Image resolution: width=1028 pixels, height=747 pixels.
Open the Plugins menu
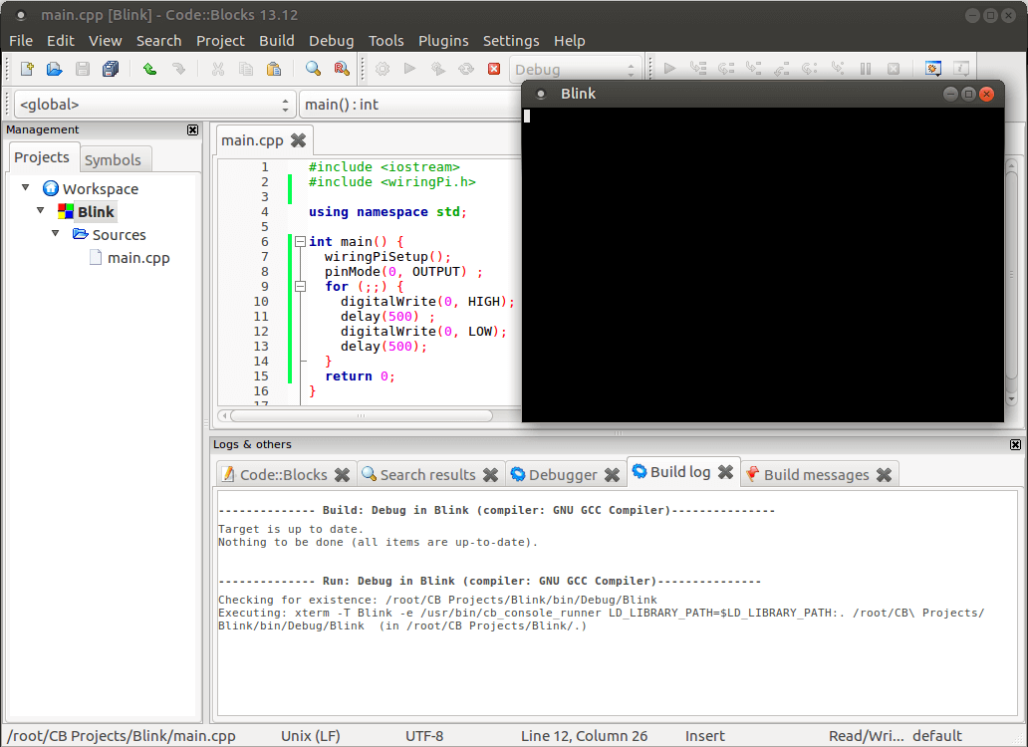coord(443,41)
